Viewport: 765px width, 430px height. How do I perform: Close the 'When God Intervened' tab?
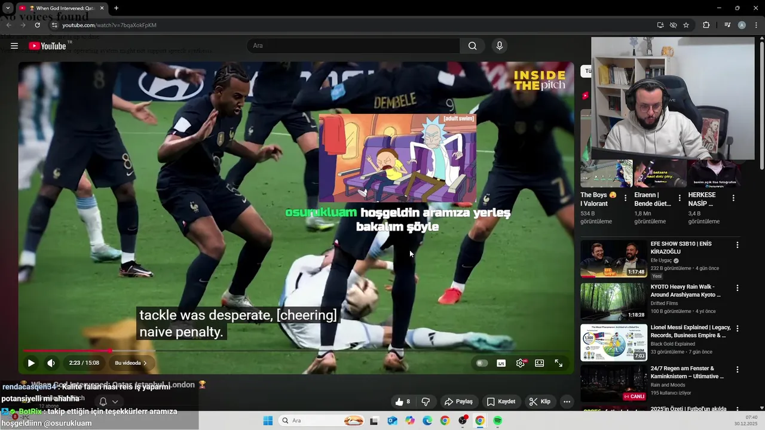(102, 8)
